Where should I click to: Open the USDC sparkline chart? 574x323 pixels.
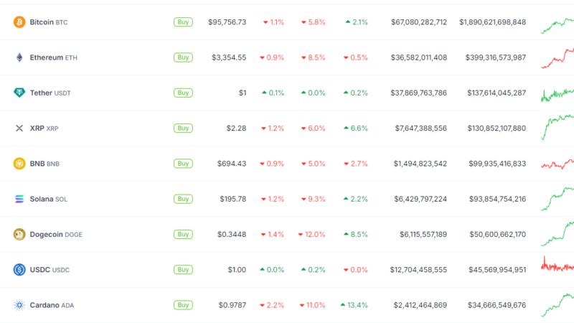point(557,264)
